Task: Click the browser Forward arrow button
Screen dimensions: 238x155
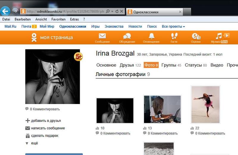Action: click(15, 11)
